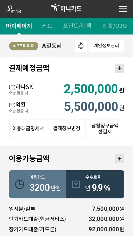Tap the 하나카드 logo

pyautogui.click(x=66, y=8)
